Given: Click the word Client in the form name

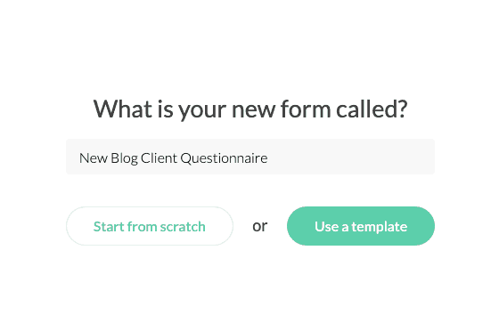Looking at the screenshot, I should click(x=160, y=157).
